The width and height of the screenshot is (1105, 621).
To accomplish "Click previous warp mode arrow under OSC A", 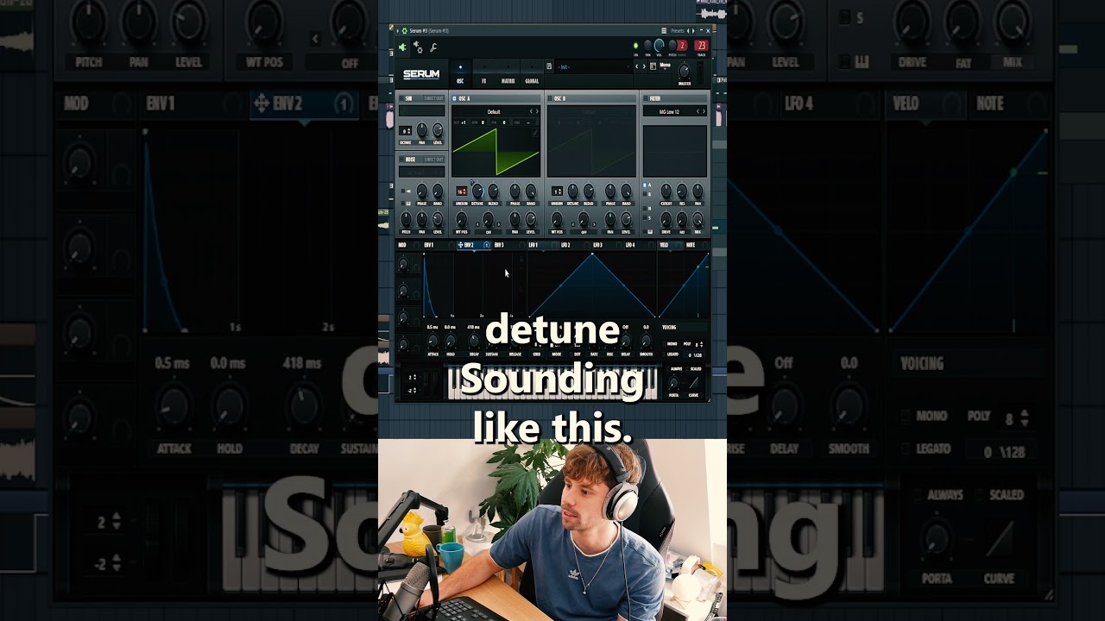I will 477,224.
